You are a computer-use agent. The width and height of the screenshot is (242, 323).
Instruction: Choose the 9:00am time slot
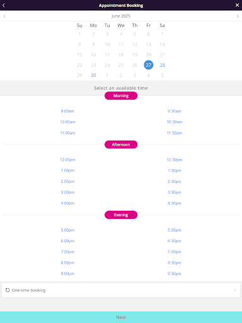click(x=67, y=111)
